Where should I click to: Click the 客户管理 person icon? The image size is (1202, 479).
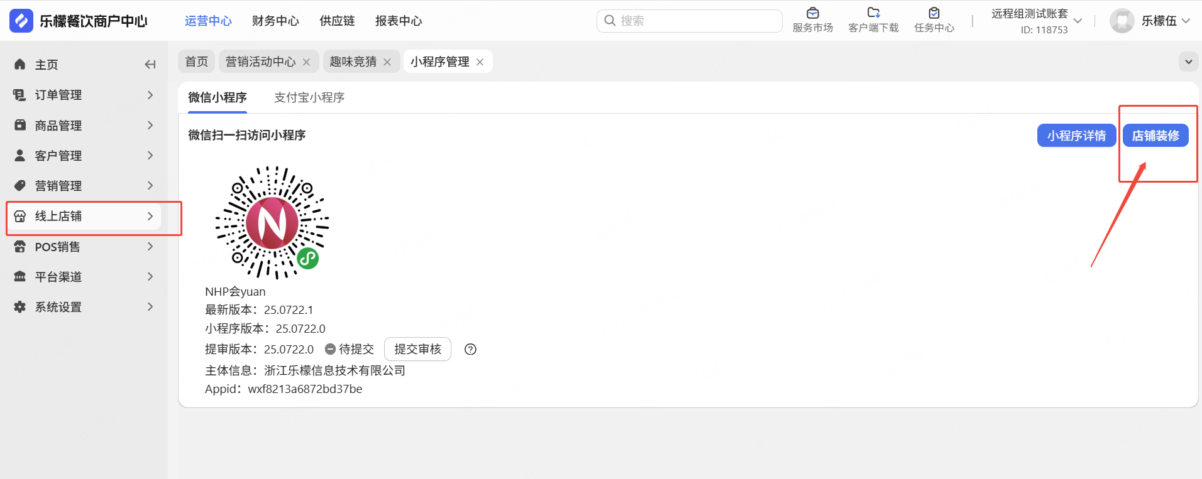point(20,155)
